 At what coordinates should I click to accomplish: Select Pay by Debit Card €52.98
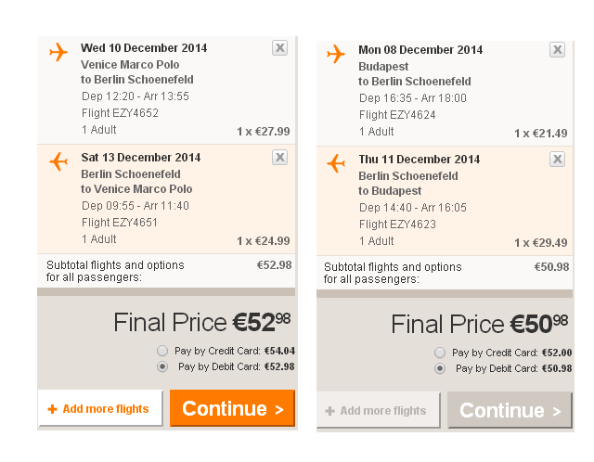click(162, 366)
